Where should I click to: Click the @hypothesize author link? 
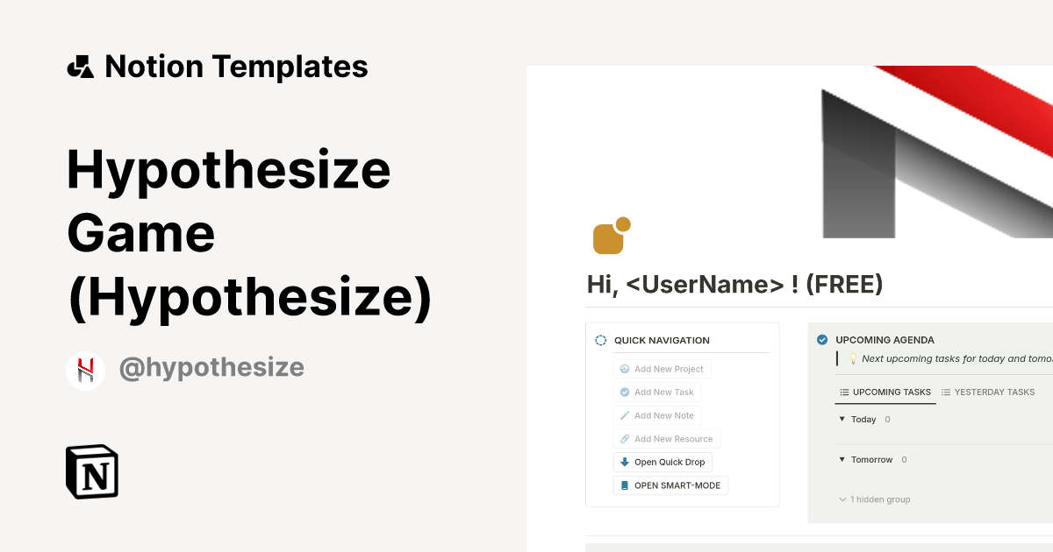211,367
